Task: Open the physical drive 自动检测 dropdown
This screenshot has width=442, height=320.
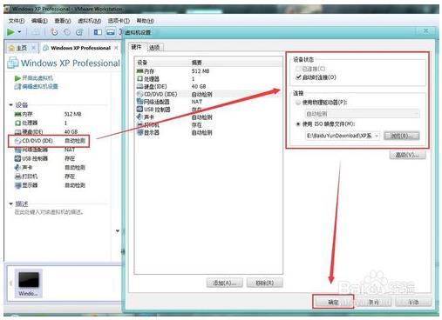Action: (362, 114)
